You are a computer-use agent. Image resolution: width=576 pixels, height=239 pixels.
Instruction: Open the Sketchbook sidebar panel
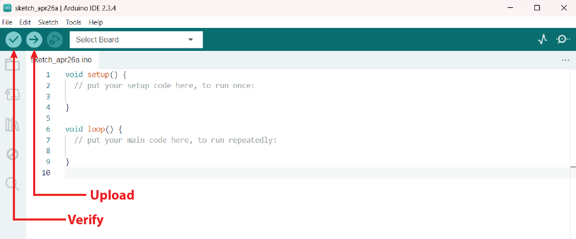[x=12, y=64]
